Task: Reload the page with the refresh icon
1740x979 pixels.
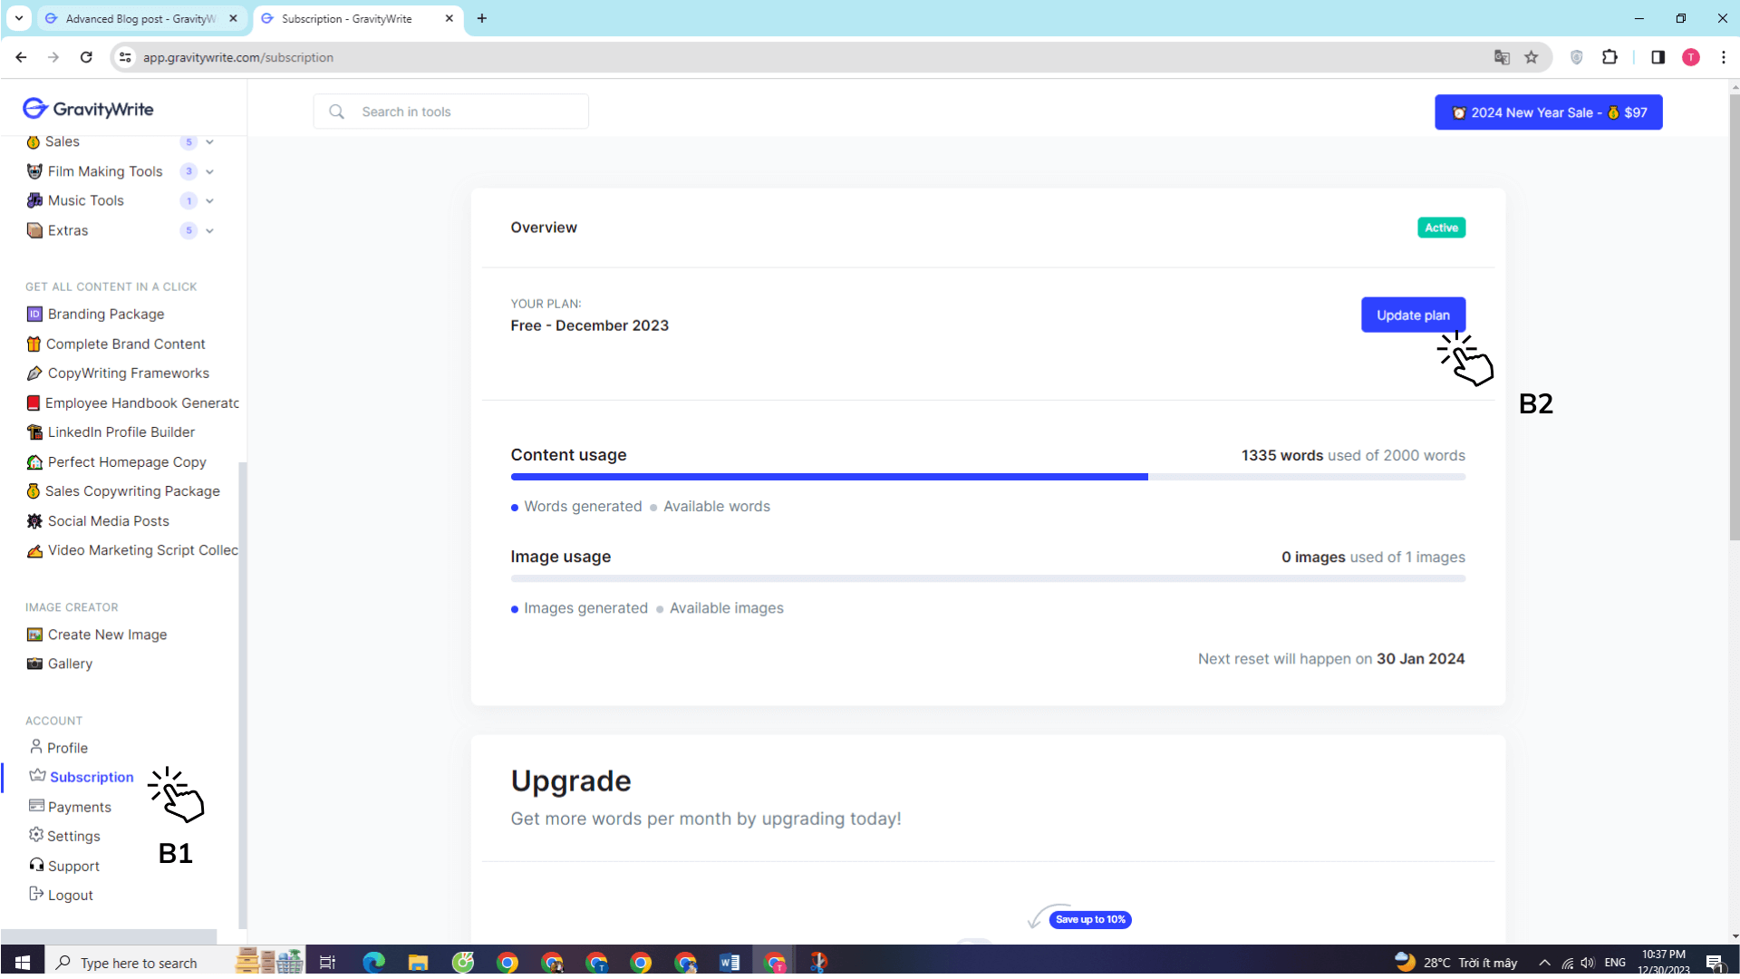Action: point(86,57)
